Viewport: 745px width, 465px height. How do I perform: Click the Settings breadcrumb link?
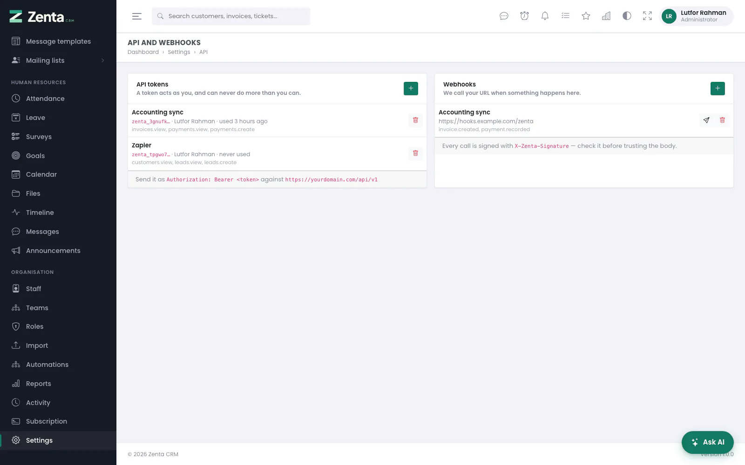(x=179, y=52)
